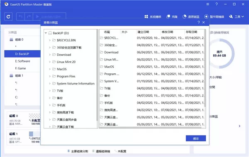Viewport: 249px width, 157px height.
Task: Click the folder tree vertical scrollbar
Action: (x=97, y=75)
